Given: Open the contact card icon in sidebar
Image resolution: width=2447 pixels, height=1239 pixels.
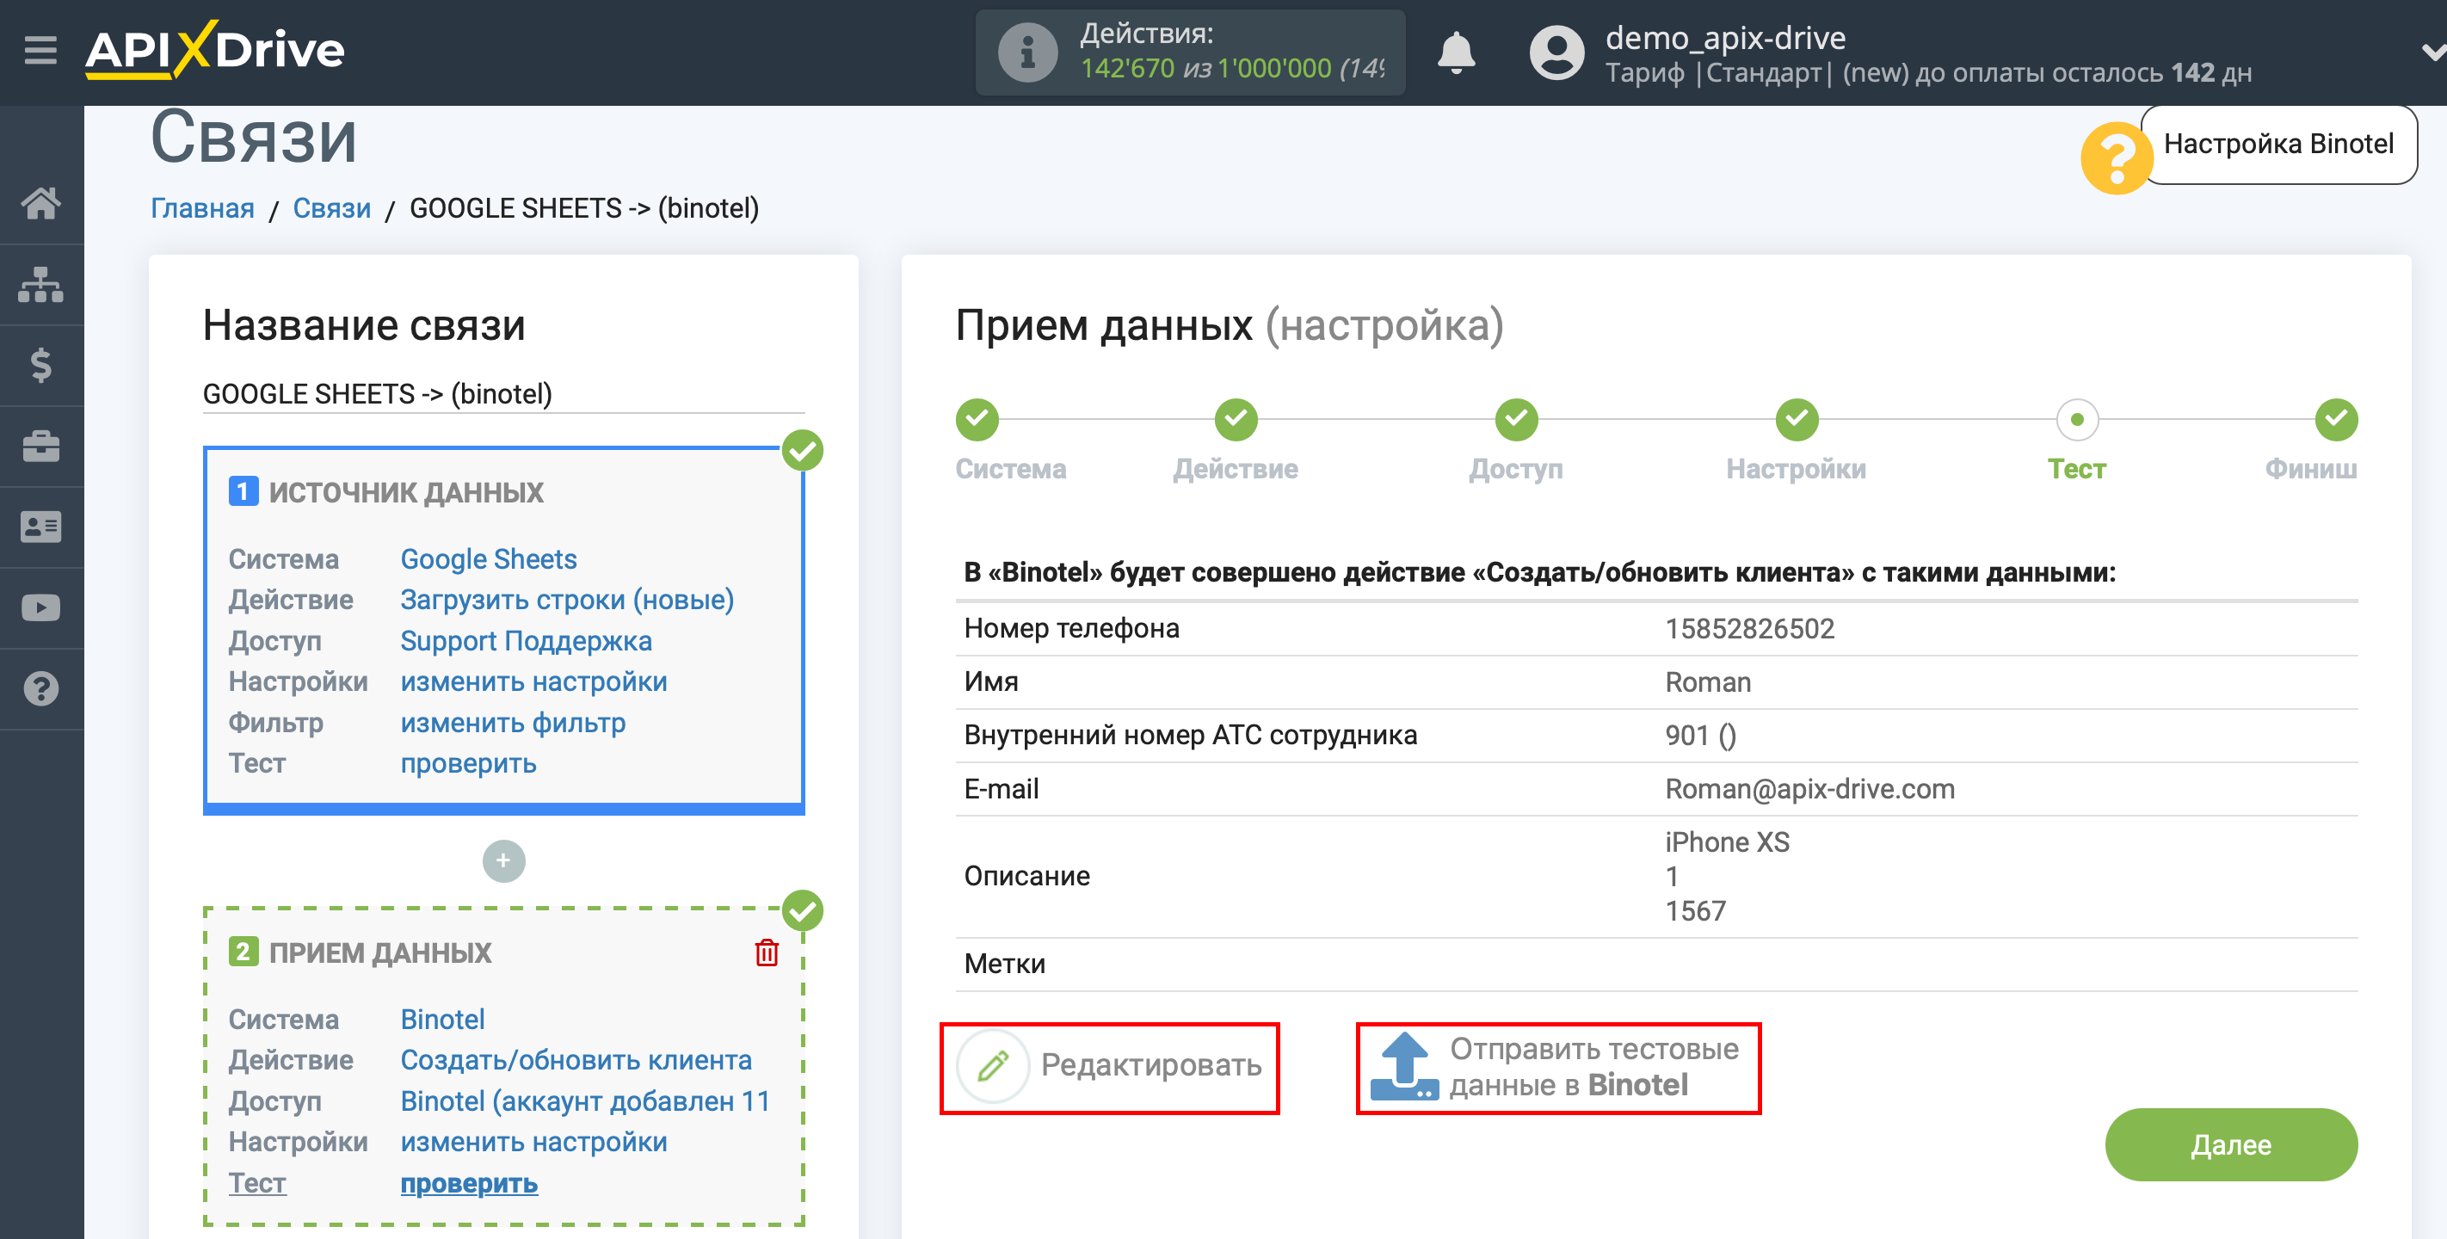Looking at the screenshot, I should point(40,527).
